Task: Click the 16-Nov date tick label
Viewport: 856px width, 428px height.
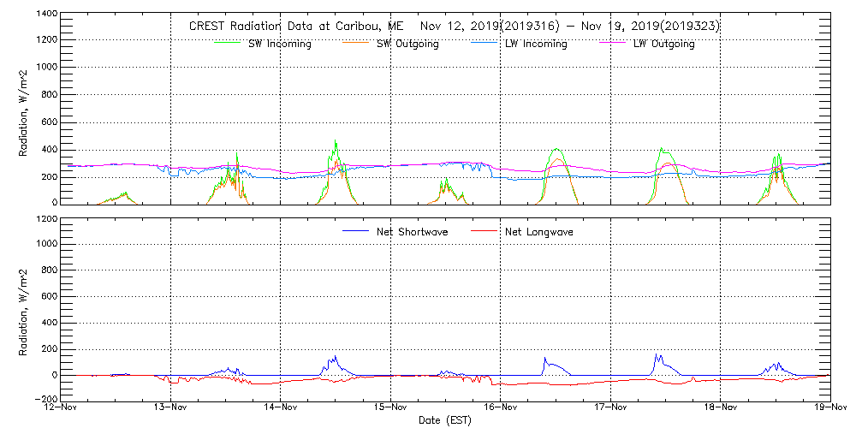Action: pos(501,408)
